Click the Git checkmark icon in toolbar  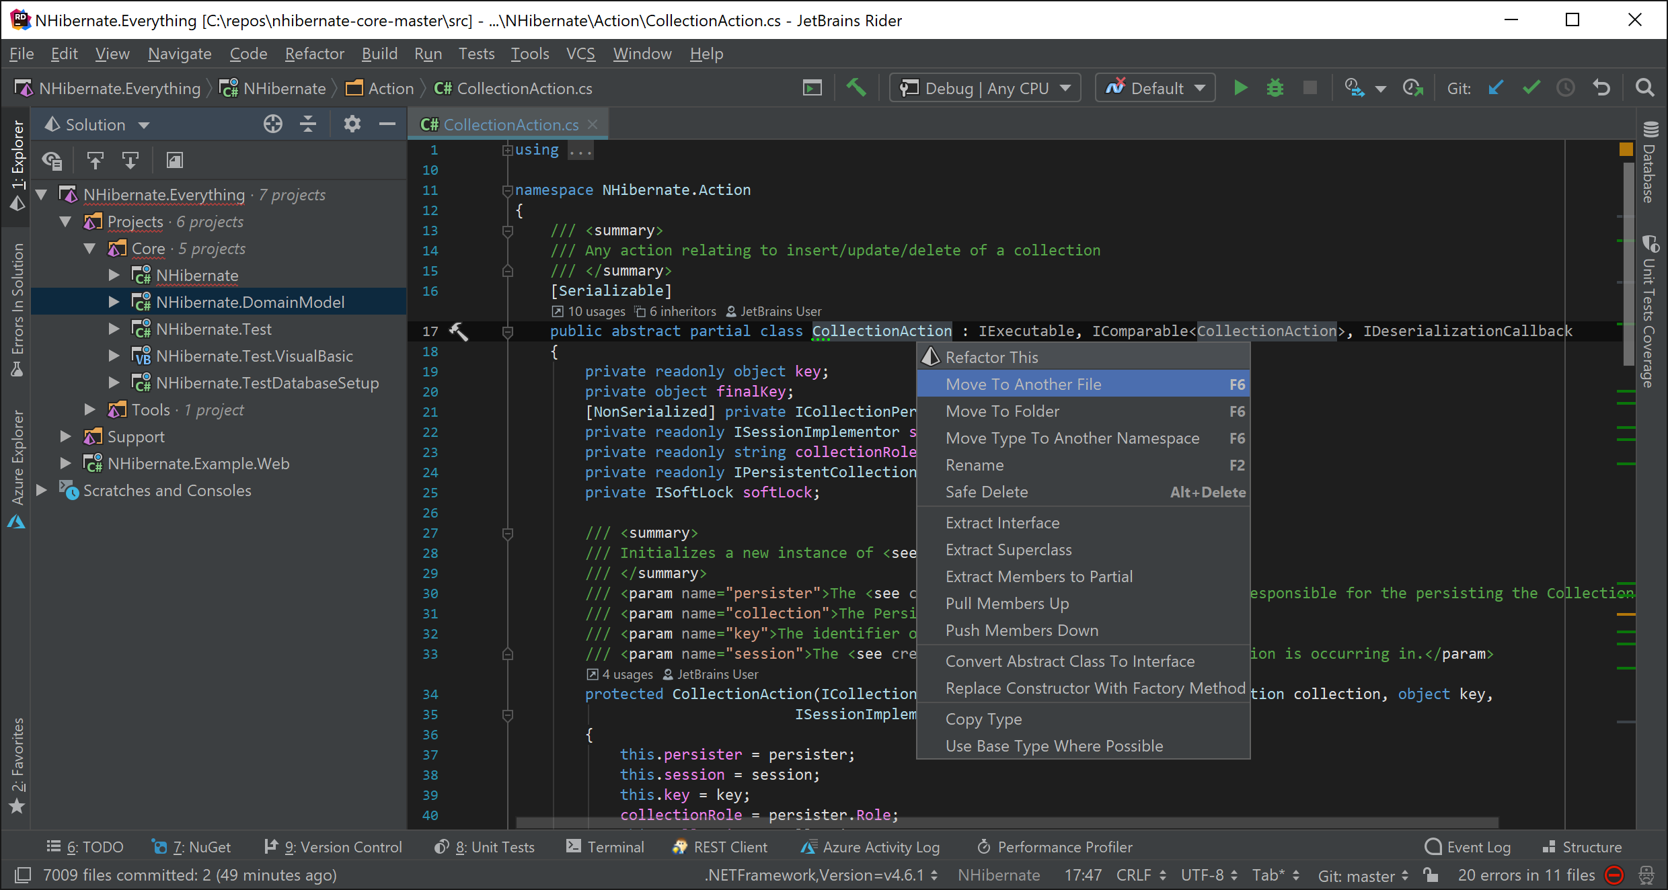(x=1532, y=87)
